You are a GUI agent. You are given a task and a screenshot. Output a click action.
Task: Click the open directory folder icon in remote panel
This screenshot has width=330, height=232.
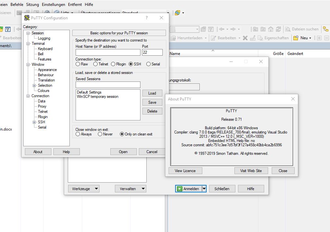coord(203,29)
